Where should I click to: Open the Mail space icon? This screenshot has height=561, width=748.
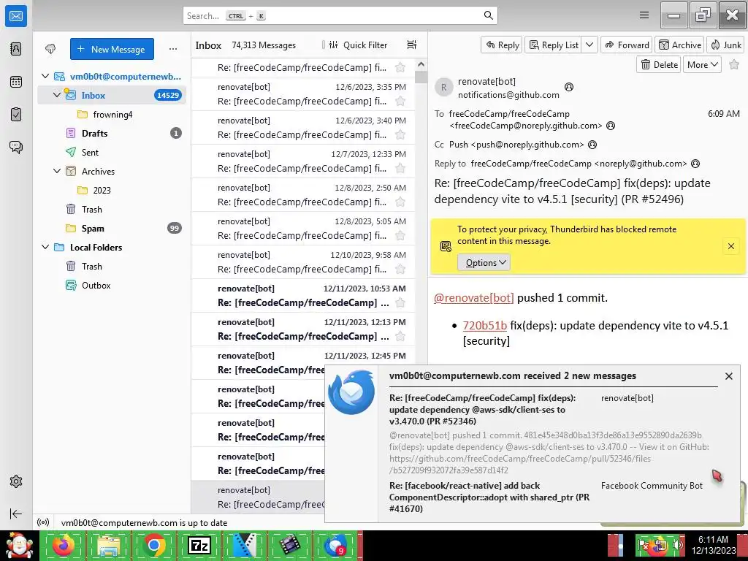coord(16,16)
